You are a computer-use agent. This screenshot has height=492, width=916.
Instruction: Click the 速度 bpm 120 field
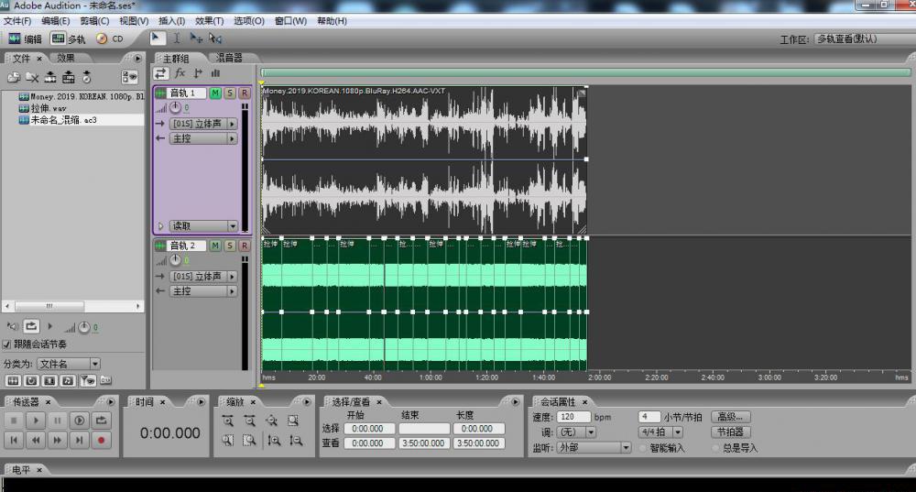tap(573, 417)
